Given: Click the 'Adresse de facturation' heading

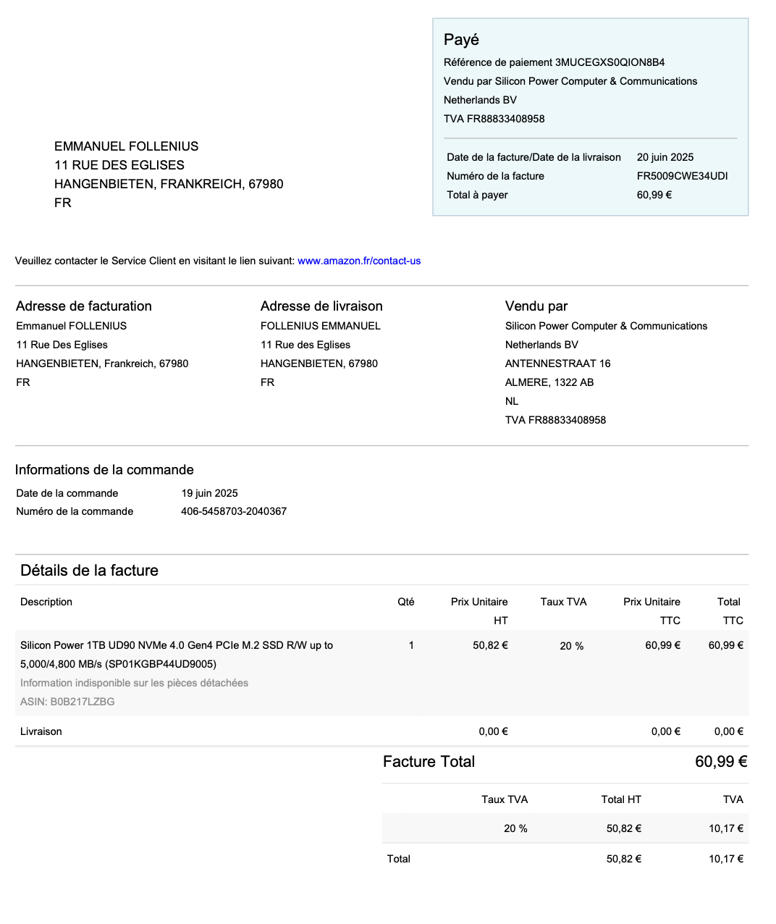Looking at the screenshot, I should 84,306.
